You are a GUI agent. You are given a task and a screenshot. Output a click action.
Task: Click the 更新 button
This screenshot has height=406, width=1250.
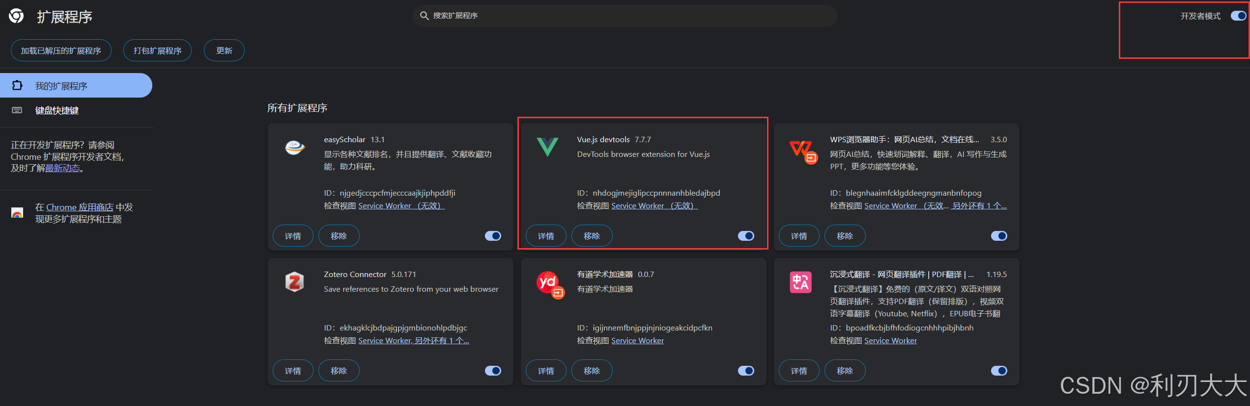click(224, 51)
